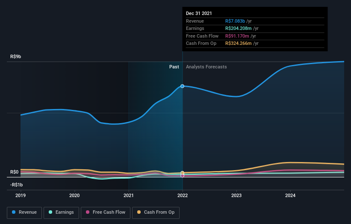
Task: Toggle the Earnings legend button
Action: click(x=61, y=212)
